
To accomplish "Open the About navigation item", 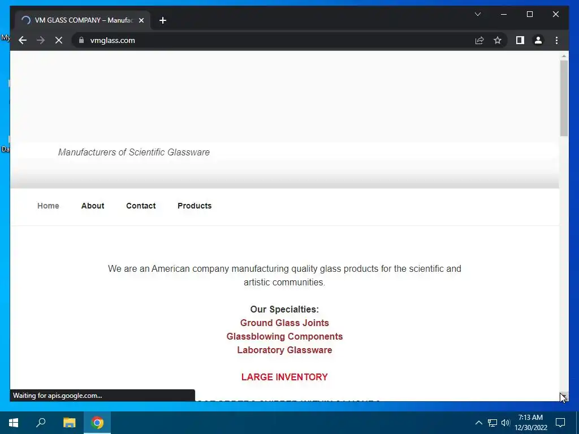I will pos(93,206).
